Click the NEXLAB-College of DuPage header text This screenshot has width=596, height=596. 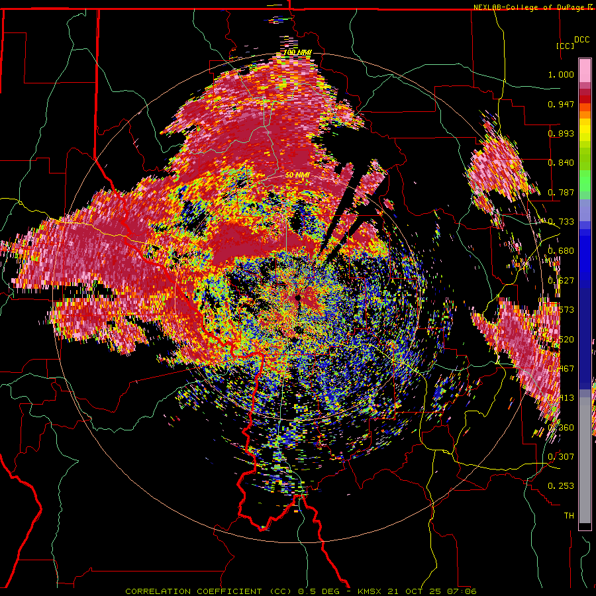pos(528,7)
